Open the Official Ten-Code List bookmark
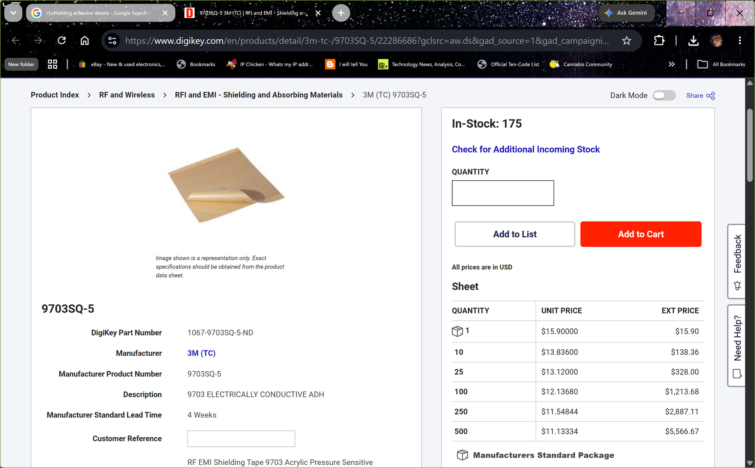The width and height of the screenshot is (755, 468). 508,64
